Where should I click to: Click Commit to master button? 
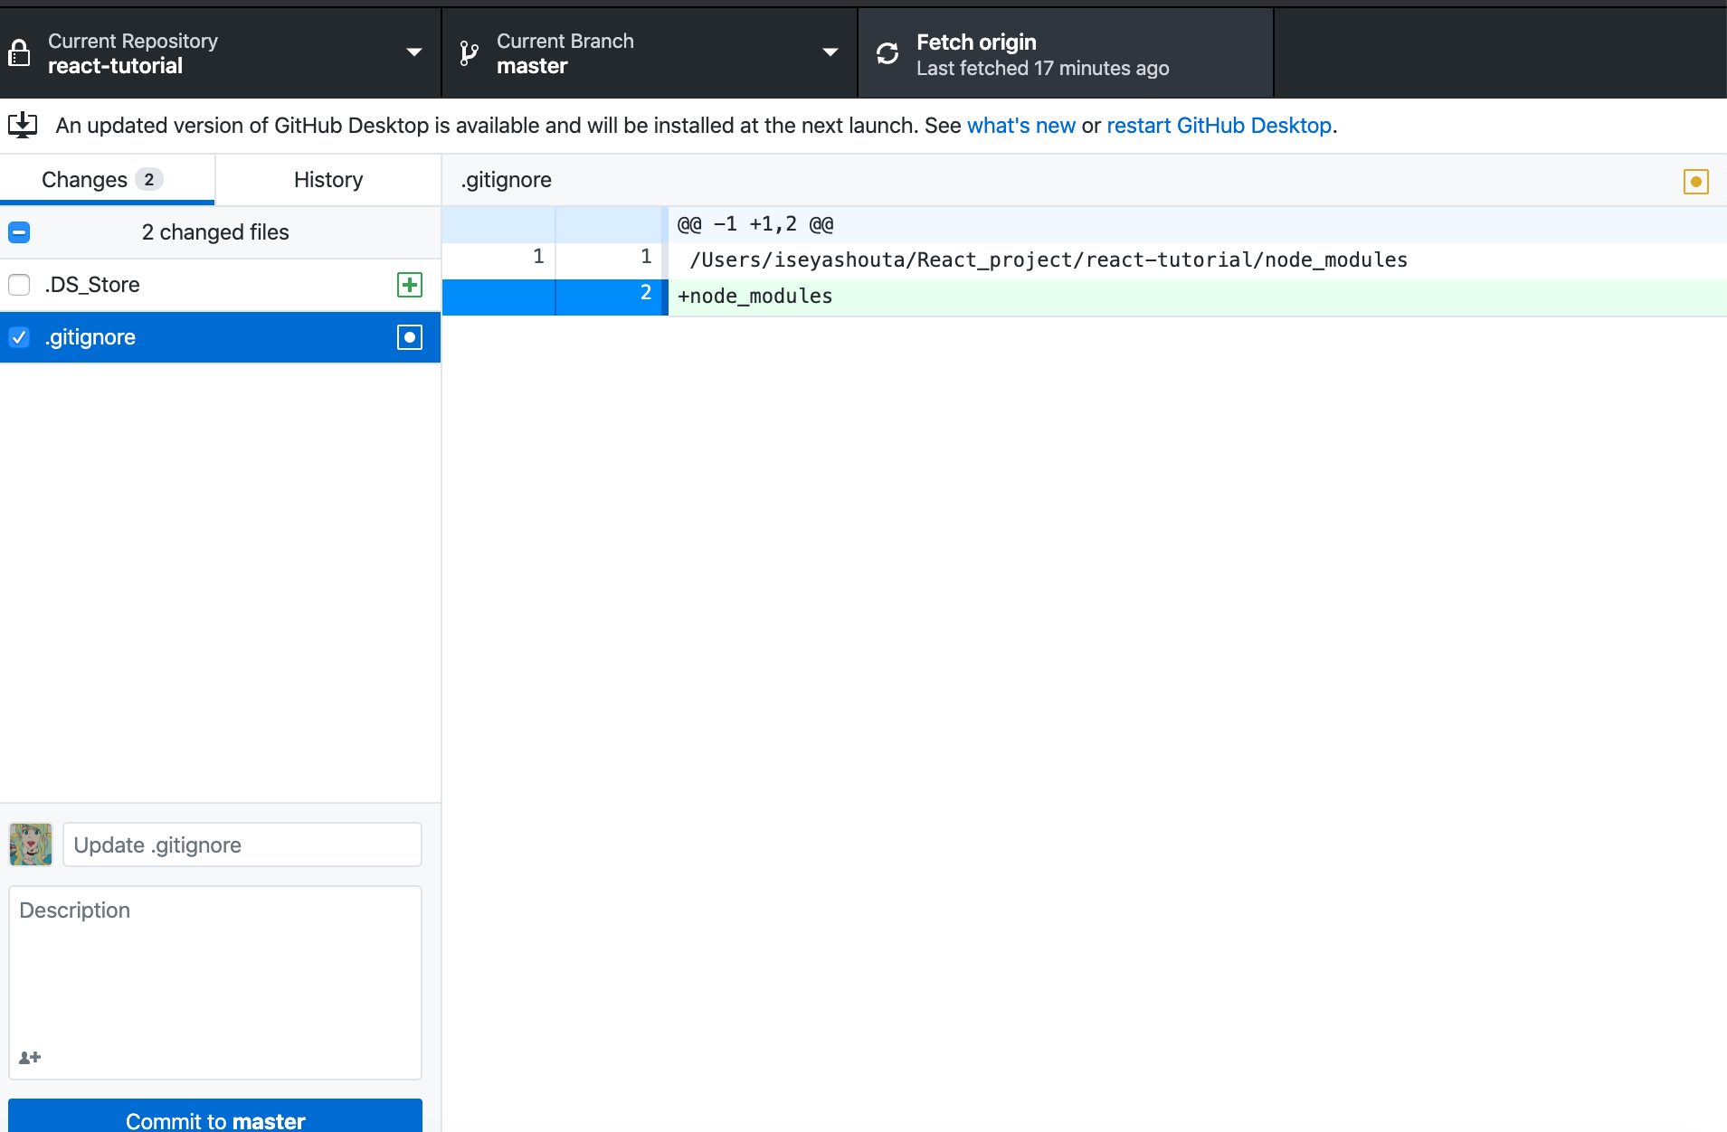pyautogui.click(x=215, y=1116)
